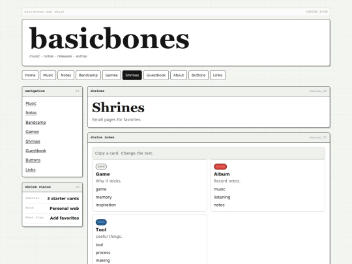Open the Game card heading
352x264 pixels.
[x=102, y=174]
